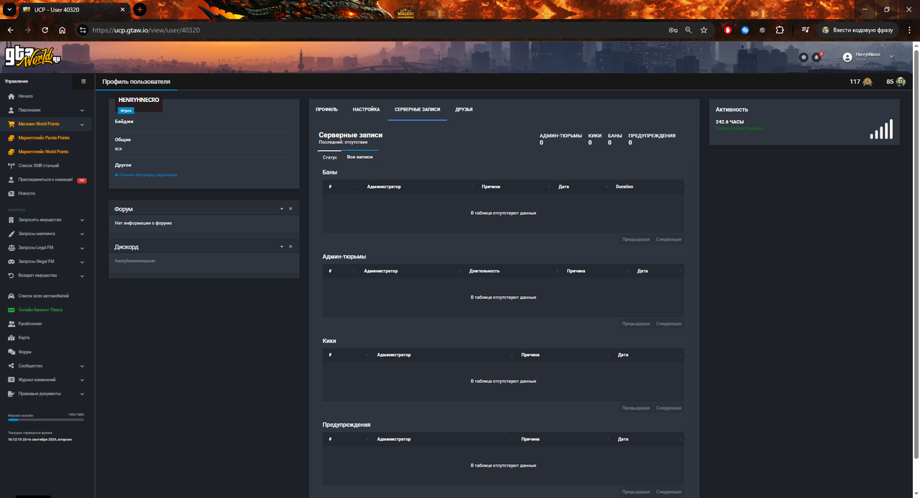Click the Скачать бекграунд персонажа link
Screen dimensions: 920x498
pyautogui.click(x=146, y=175)
